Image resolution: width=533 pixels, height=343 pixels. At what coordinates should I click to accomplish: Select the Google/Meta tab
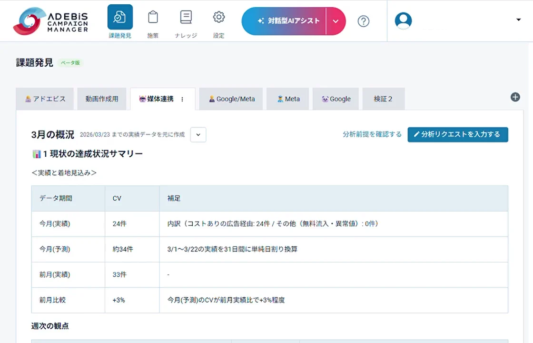coord(231,99)
